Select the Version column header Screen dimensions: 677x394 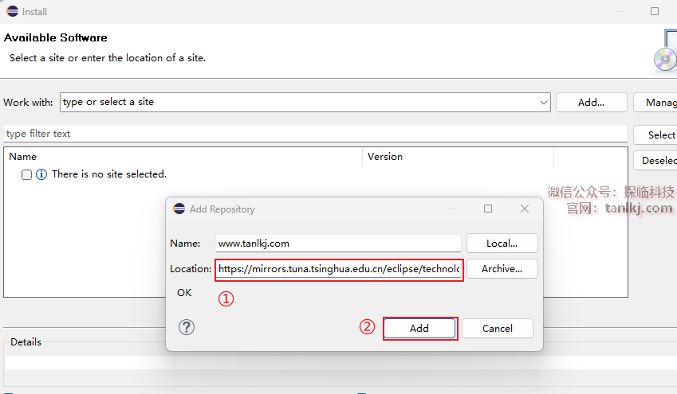coord(458,157)
